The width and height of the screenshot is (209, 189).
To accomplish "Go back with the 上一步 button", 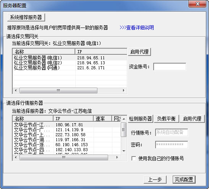I will [155, 180].
